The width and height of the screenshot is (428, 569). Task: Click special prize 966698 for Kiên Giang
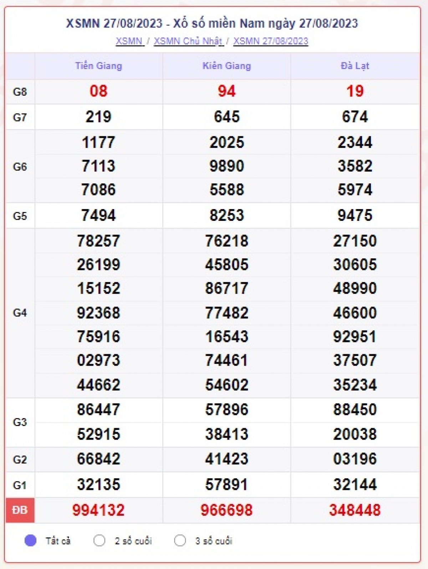click(227, 510)
